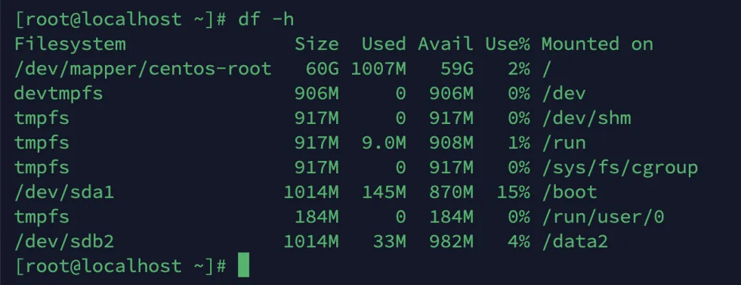
Task: Click the '/dev/sda1' filesystem entry
Action: pos(64,192)
